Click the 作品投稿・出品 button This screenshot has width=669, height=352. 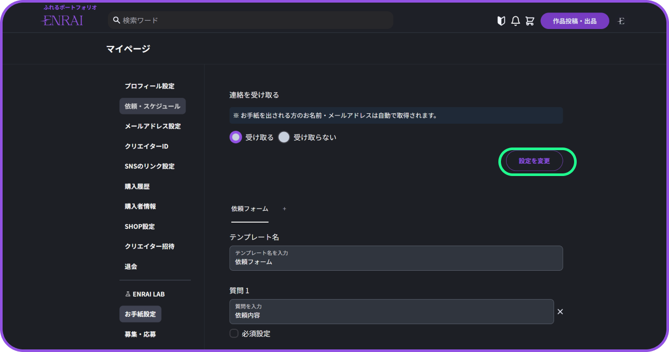[575, 21]
